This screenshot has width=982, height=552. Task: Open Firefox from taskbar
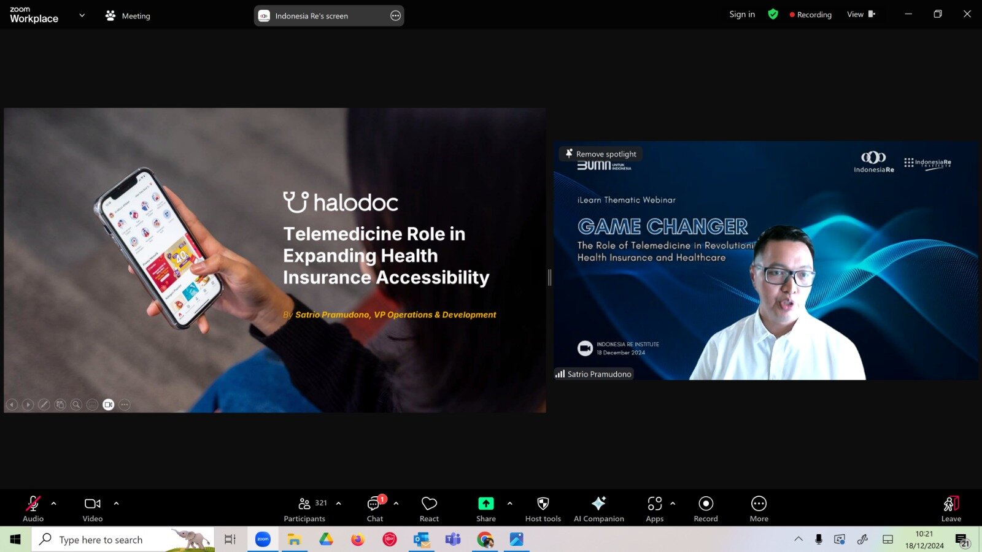click(358, 540)
